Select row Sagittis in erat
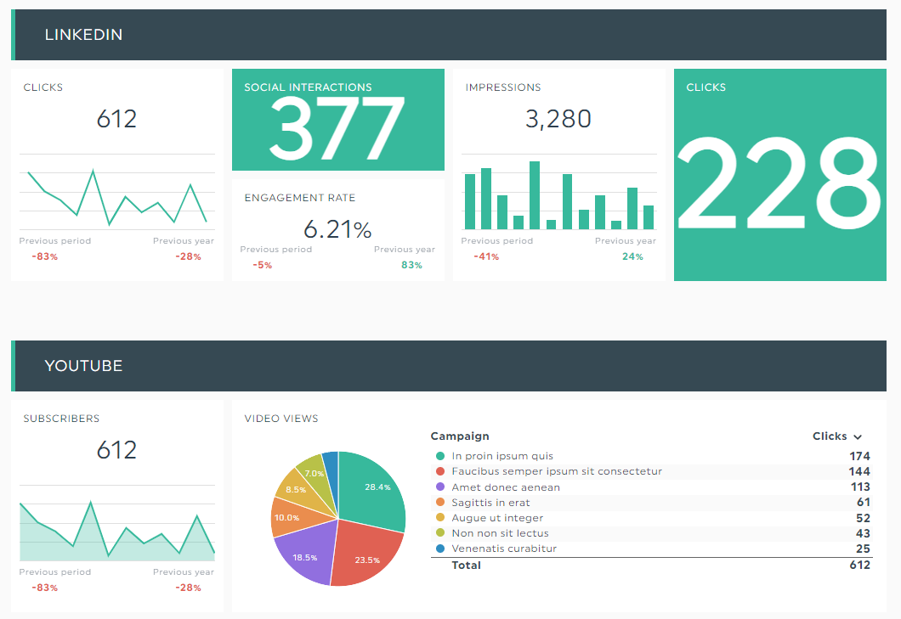901x619 pixels. point(652,503)
